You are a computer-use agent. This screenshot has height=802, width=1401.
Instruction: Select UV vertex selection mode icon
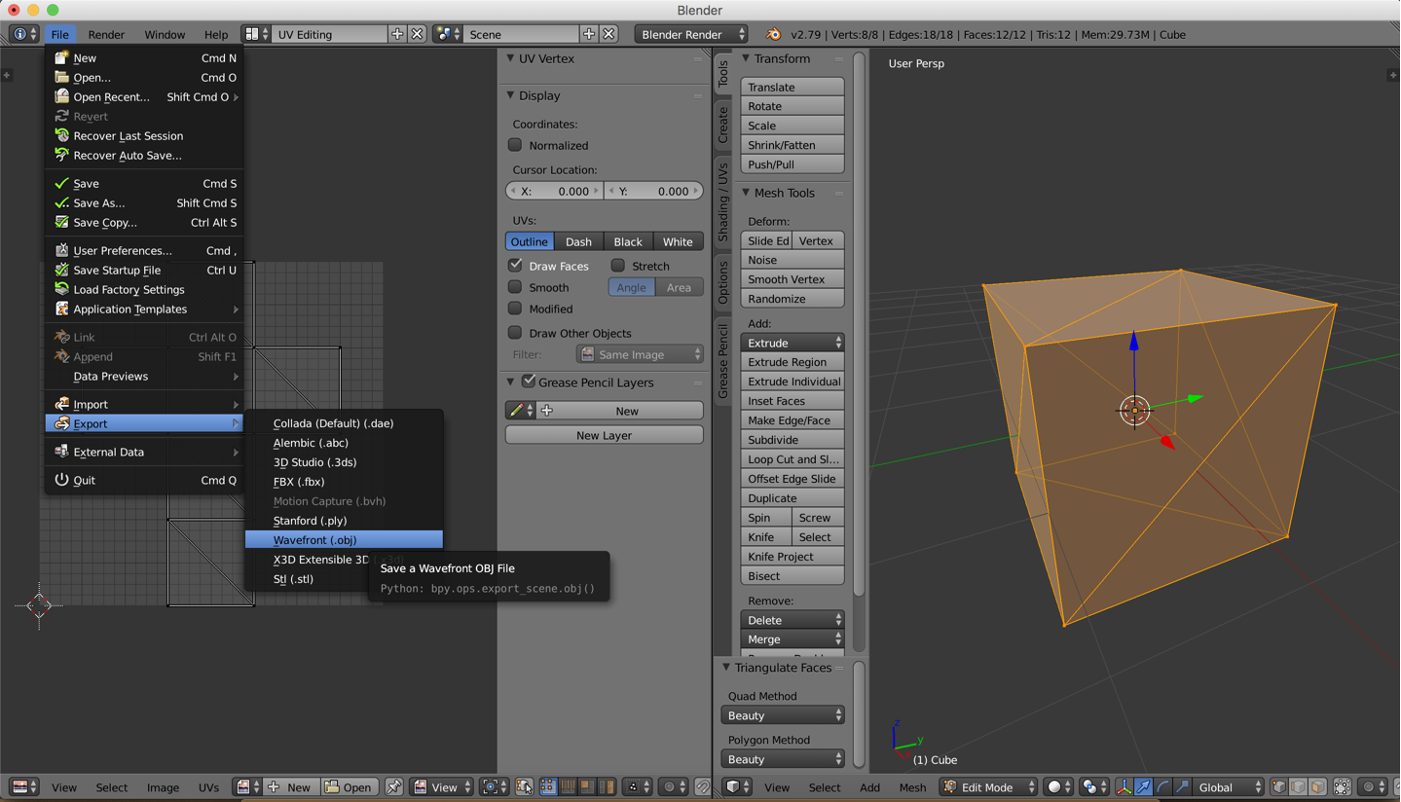pyautogui.click(x=548, y=786)
